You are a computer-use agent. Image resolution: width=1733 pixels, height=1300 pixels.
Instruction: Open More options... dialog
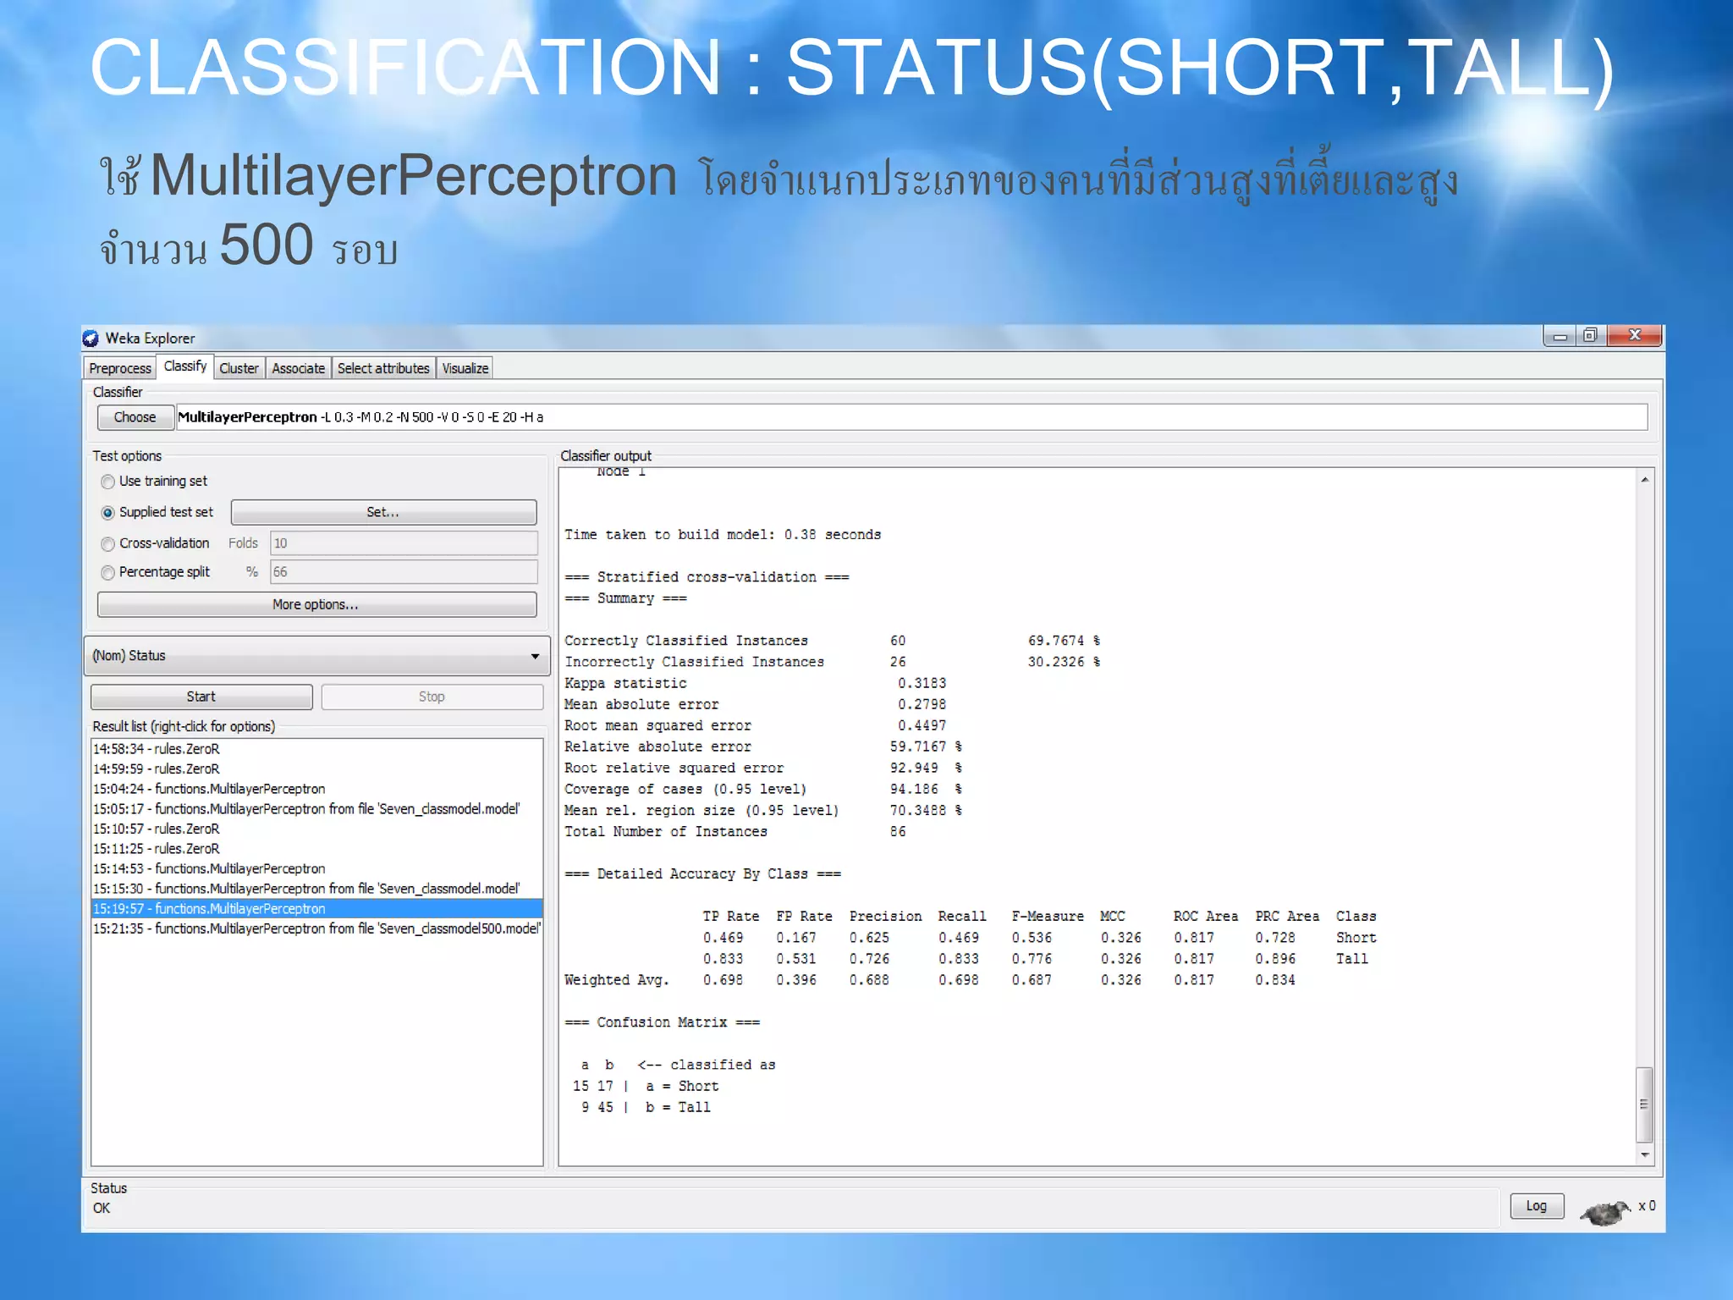point(316,604)
